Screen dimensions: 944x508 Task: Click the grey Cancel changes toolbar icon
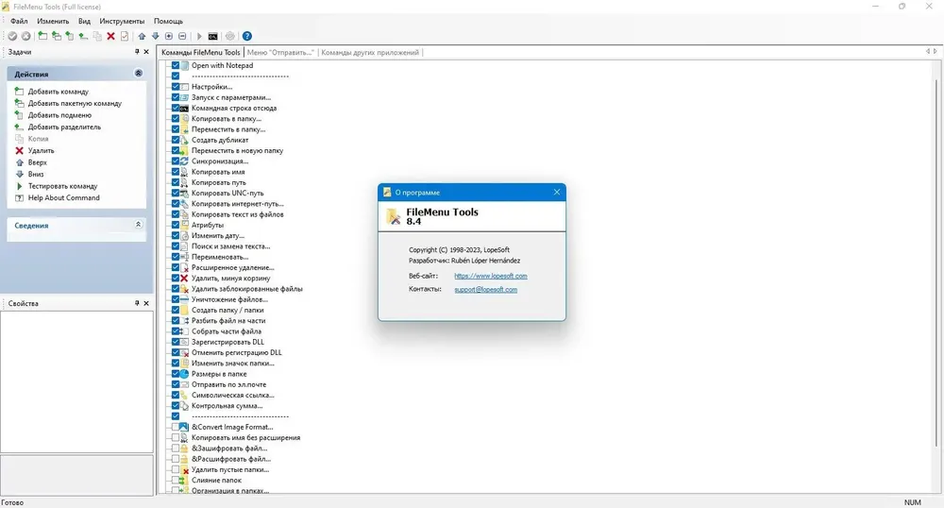(25, 36)
